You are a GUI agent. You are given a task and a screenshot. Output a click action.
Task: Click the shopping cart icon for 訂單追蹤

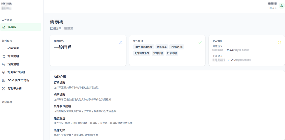[x=4, y=56]
